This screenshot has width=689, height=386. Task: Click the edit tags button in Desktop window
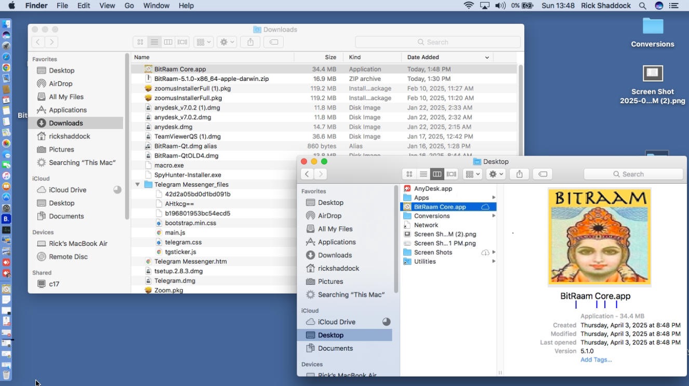(543, 174)
